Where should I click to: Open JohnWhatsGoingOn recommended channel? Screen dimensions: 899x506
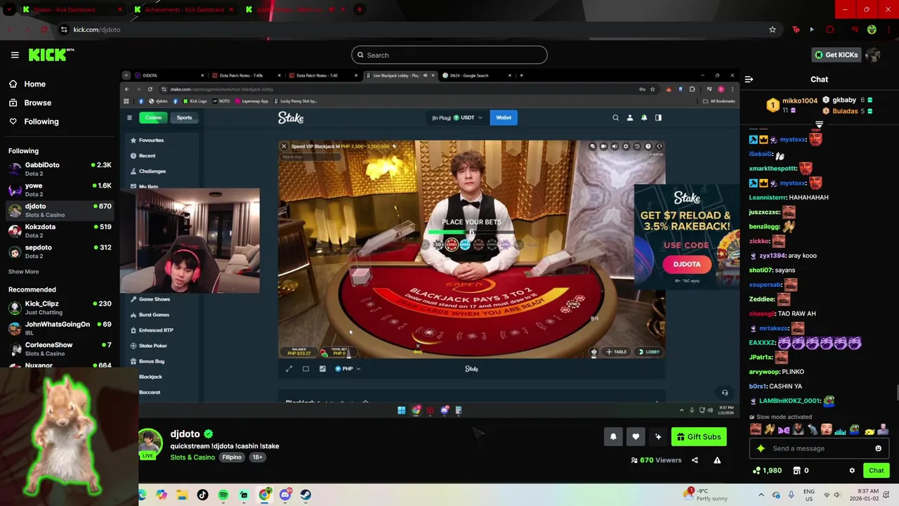click(x=60, y=328)
